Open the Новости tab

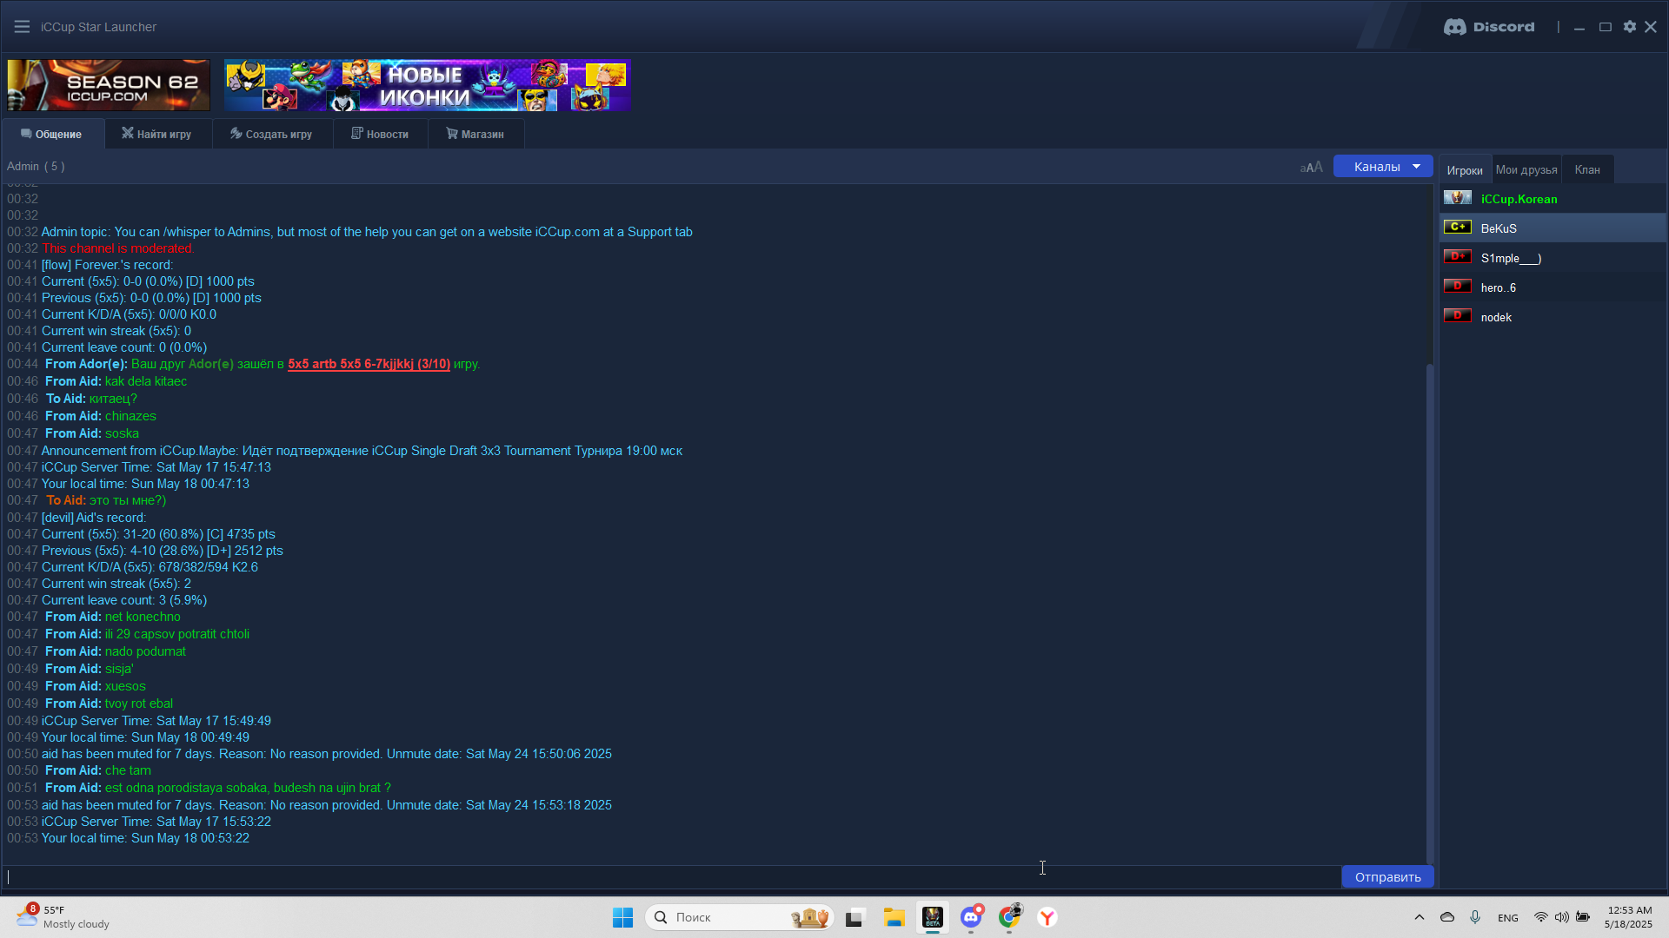[x=380, y=134]
